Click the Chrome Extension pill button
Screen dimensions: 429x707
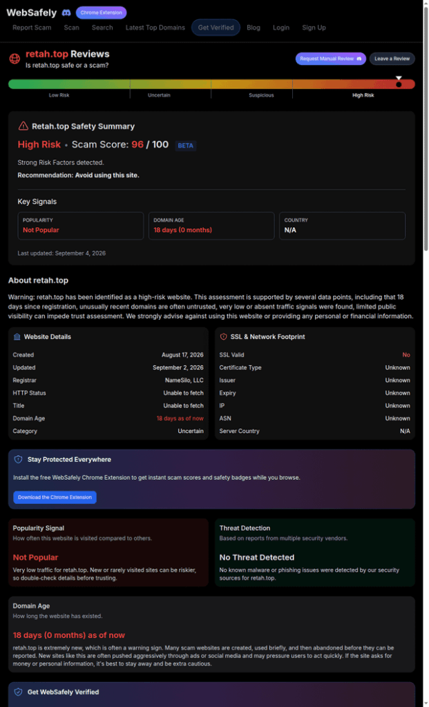101,12
